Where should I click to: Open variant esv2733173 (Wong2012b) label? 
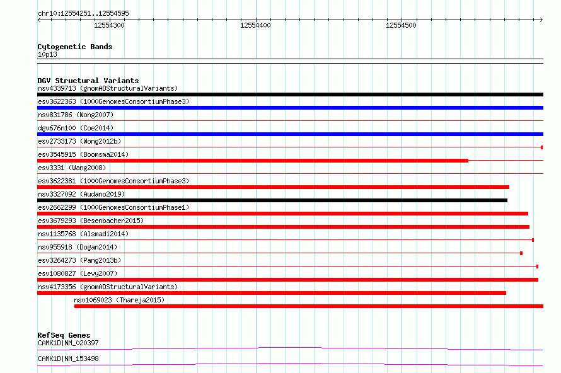click(x=79, y=141)
